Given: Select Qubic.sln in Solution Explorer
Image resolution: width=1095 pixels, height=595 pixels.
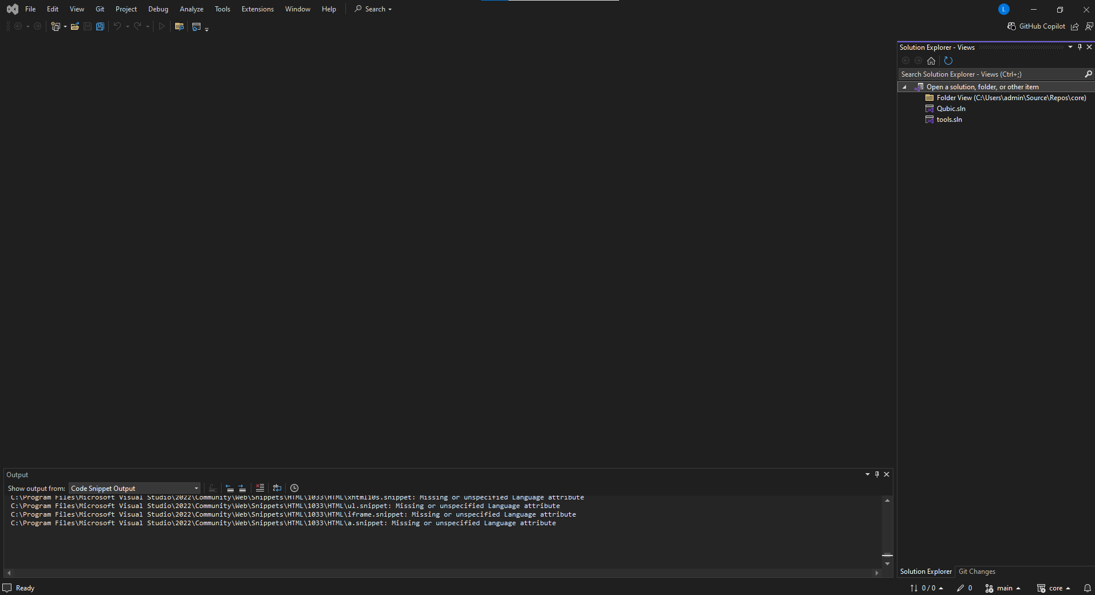Looking at the screenshot, I should 951,109.
